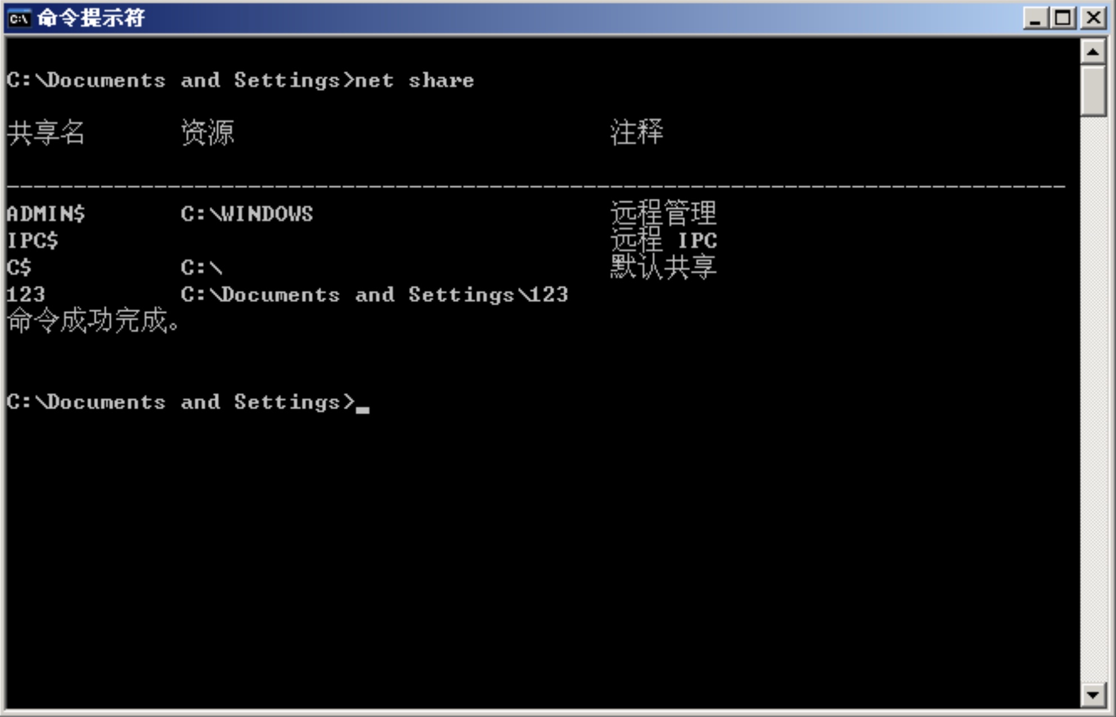The image size is (1116, 717).
Task: Click the vertical scrollbar thumb
Action: coord(1093,91)
